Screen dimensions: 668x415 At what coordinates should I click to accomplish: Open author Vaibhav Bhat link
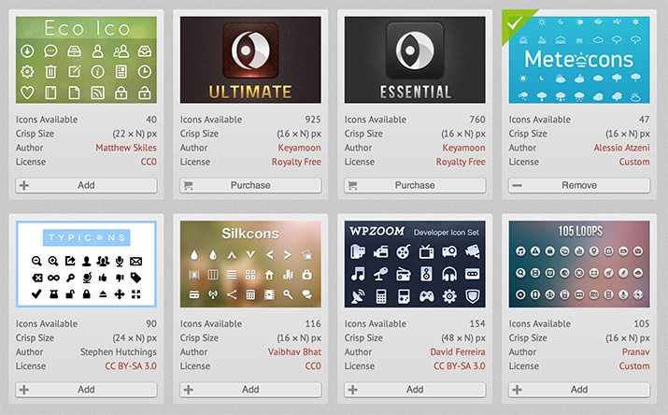click(x=294, y=352)
